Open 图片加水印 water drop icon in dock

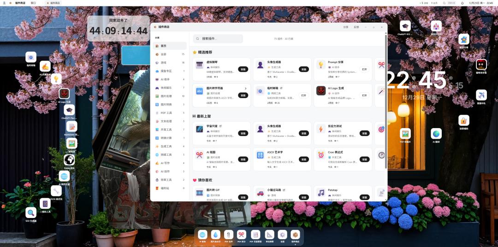click(x=216, y=235)
